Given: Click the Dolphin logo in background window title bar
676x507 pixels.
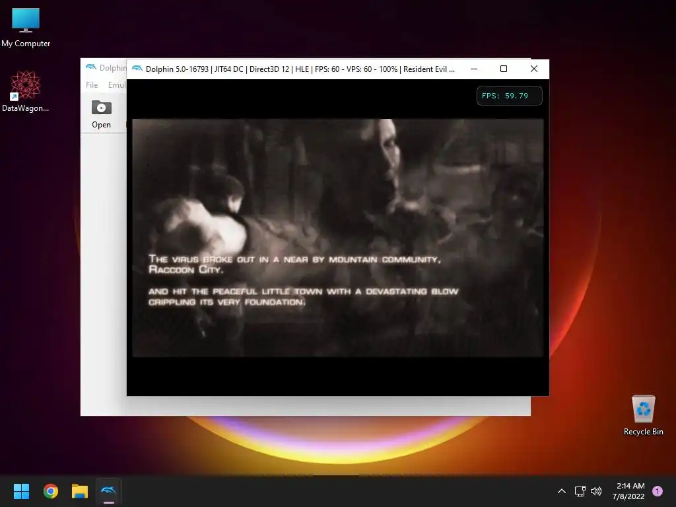Looking at the screenshot, I should (x=91, y=67).
